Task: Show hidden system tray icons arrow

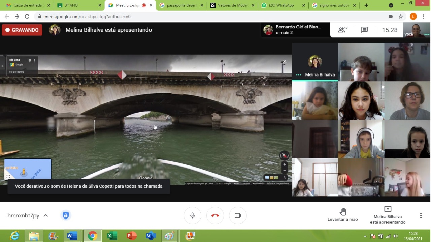Action: [x=365, y=236]
